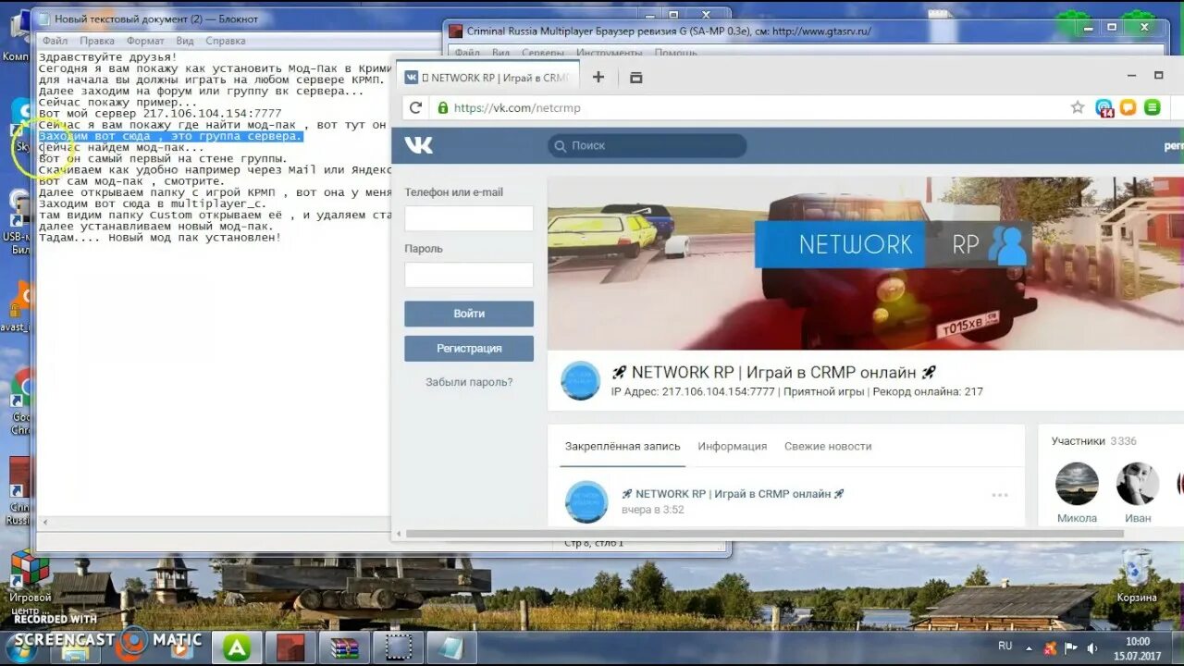The width and height of the screenshot is (1184, 666).
Task: Click the Войти login button
Action: point(469,314)
